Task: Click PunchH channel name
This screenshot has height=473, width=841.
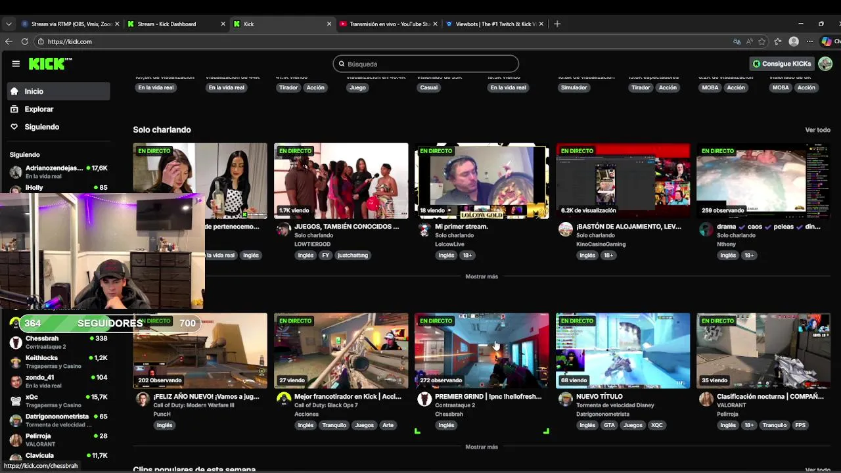Action: (x=162, y=415)
